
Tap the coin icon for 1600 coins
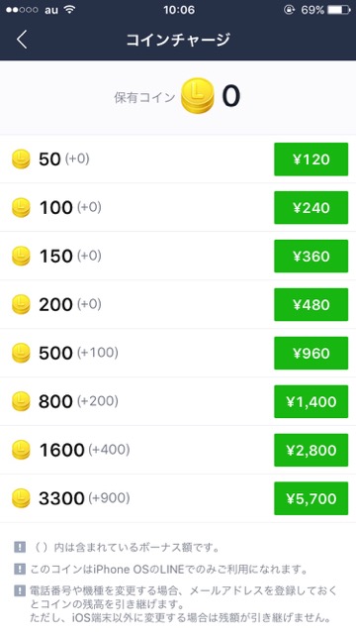pos(21,450)
